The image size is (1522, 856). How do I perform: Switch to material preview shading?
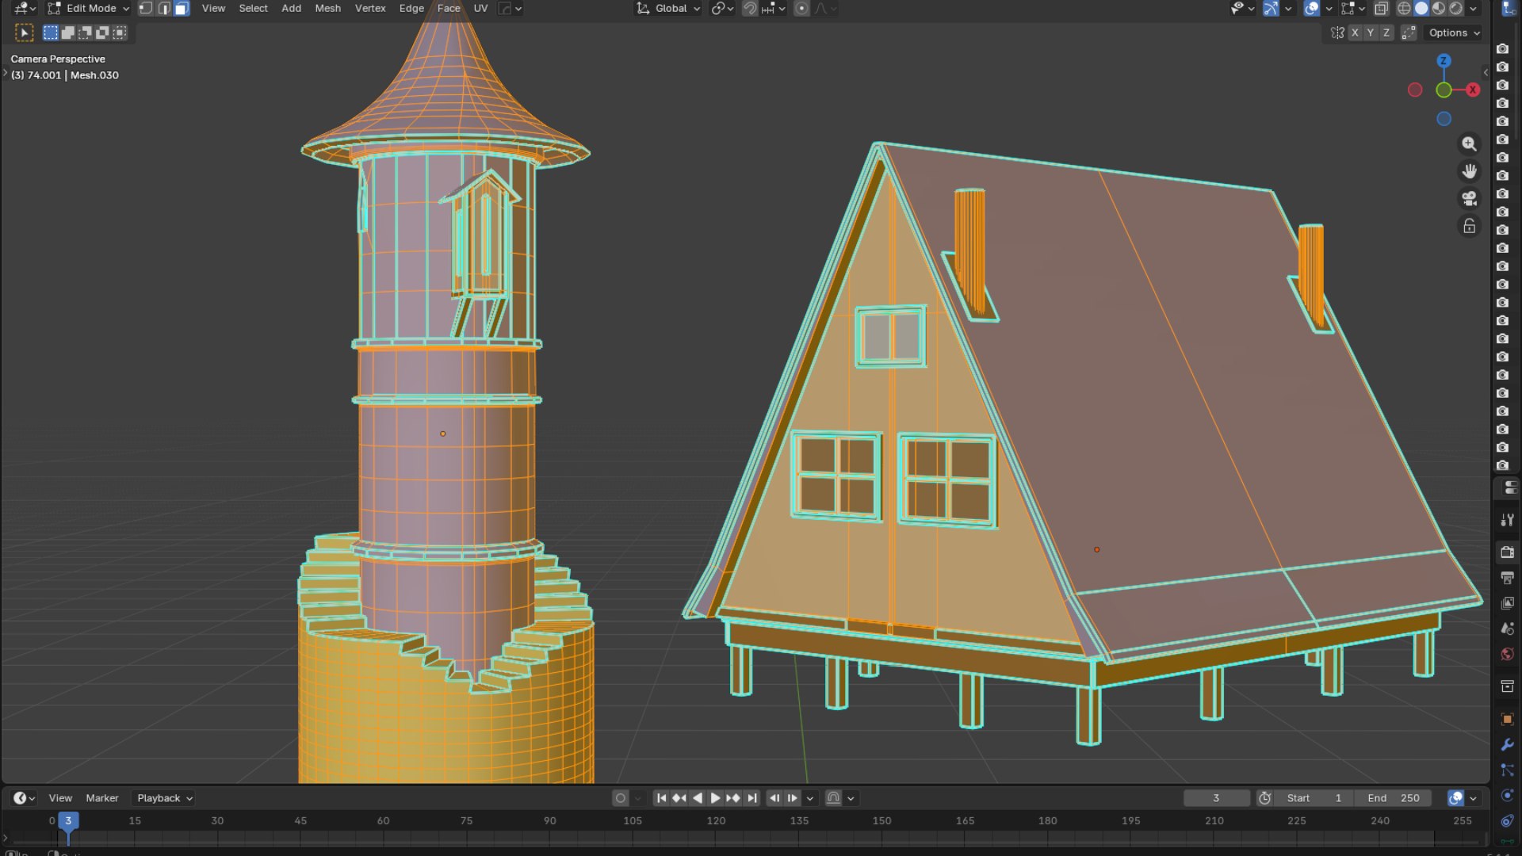[1439, 9]
